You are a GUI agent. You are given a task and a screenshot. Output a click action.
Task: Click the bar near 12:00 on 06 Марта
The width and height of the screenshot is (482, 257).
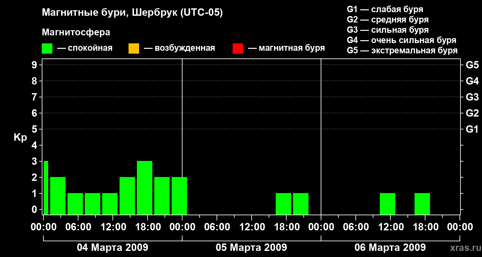coord(388,204)
